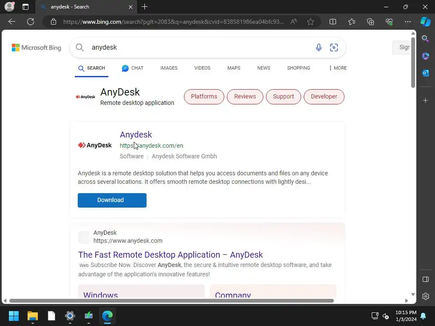Screen dimensions: 435x326
Task: Click the sidebar search icon
Action: point(425,39)
